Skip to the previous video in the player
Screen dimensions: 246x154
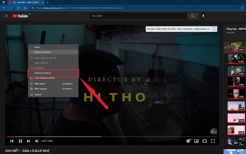[x=12, y=141]
